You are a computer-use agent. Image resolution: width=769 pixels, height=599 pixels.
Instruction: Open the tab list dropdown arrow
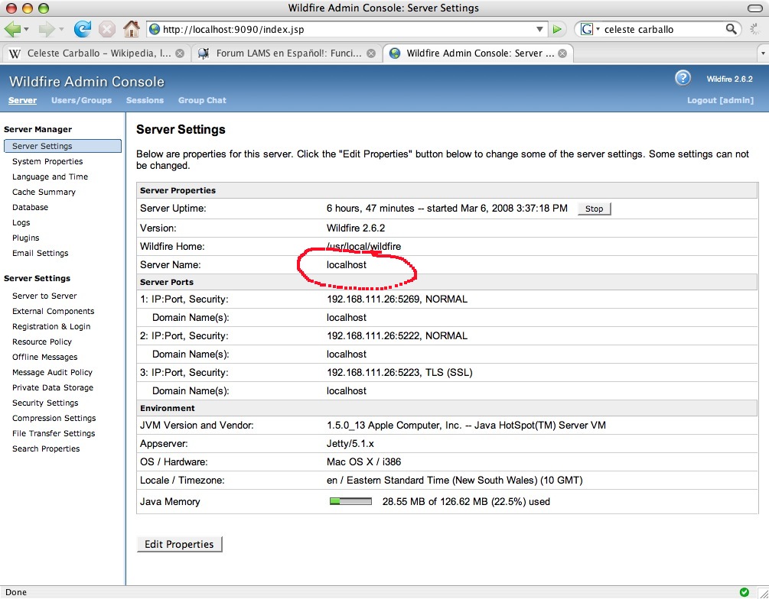pyautogui.click(x=762, y=53)
